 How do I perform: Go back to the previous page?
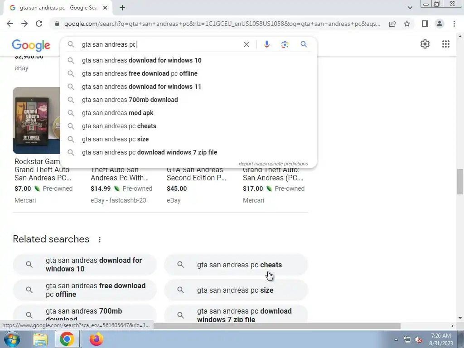(x=10, y=24)
